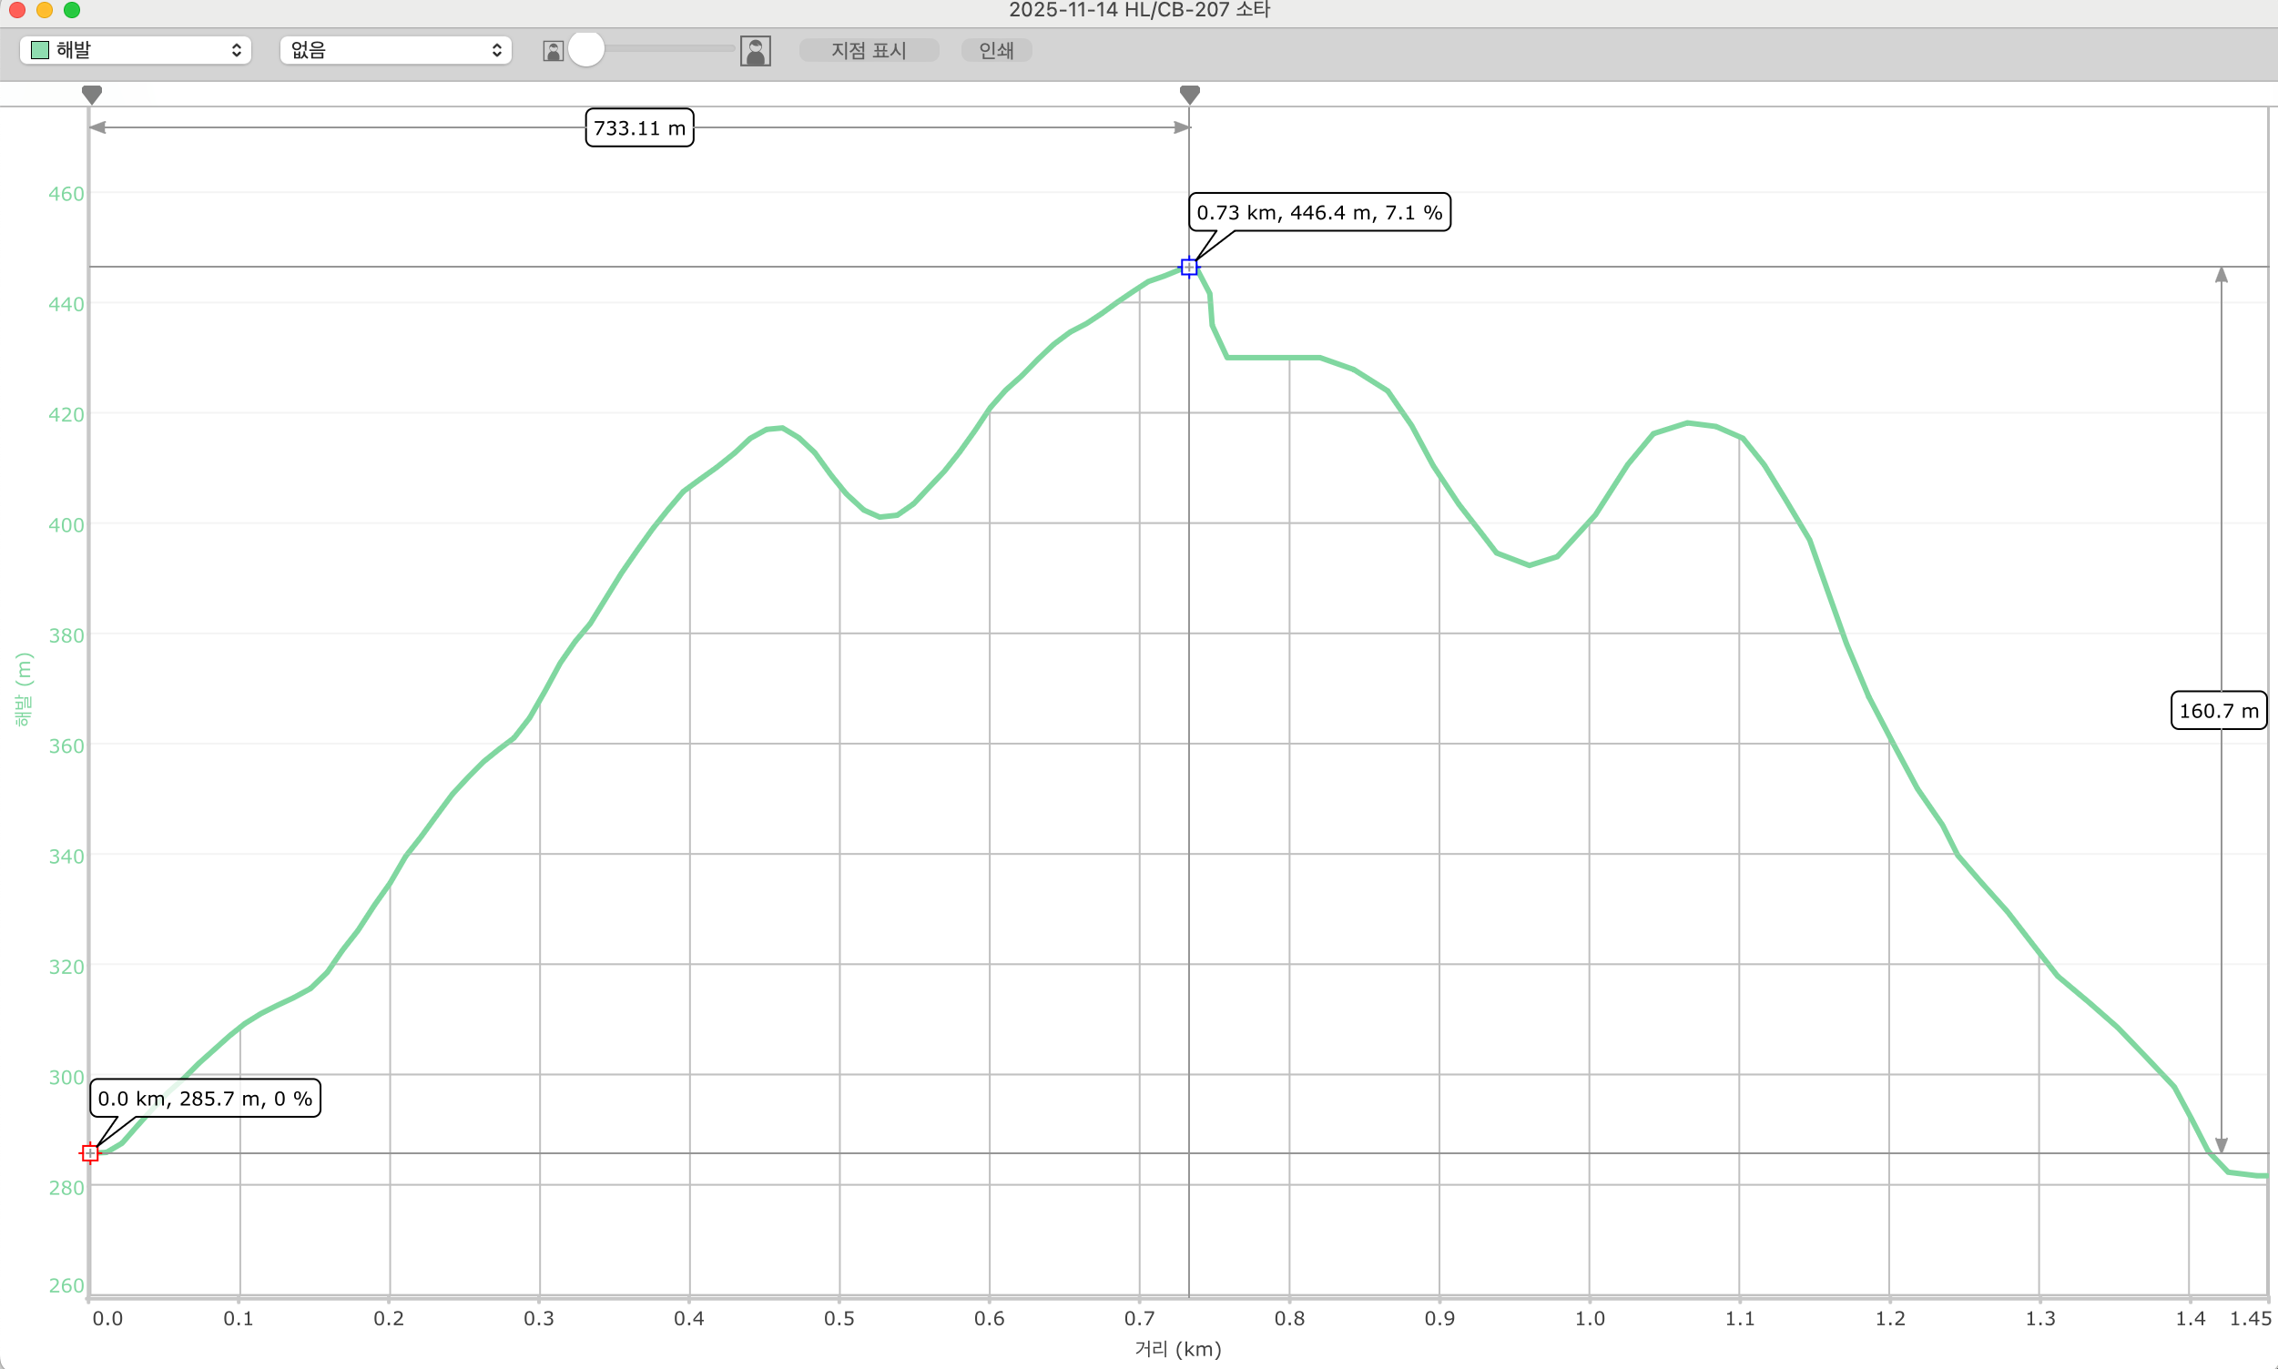Viewport: 2278px width, 1369px height.
Task: Open the 해발 primary axis dropdown
Action: coord(136,50)
